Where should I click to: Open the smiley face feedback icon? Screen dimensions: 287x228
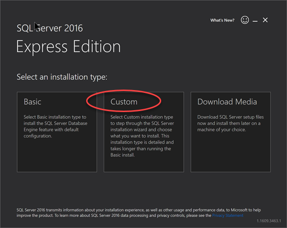click(245, 20)
